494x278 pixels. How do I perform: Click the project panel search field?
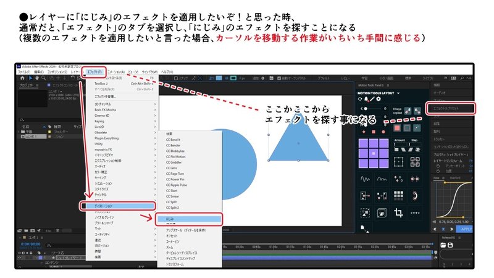(x=51, y=120)
